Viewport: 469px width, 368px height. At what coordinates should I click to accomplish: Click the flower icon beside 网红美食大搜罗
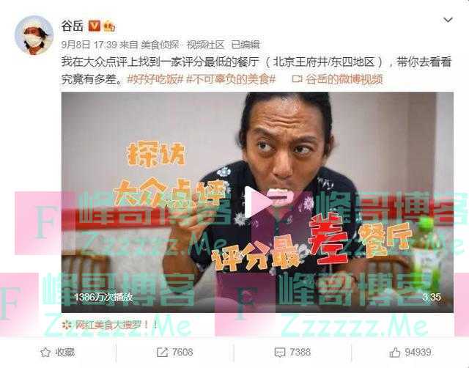pyautogui.click(x=67, y=325)
